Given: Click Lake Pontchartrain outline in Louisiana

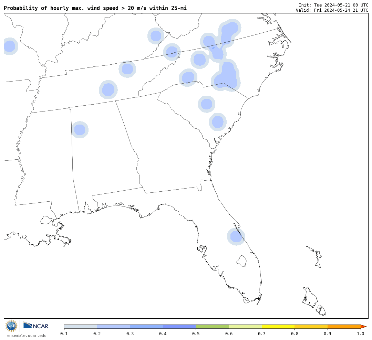Looking at the screenshot, I should tap(46, 220).
